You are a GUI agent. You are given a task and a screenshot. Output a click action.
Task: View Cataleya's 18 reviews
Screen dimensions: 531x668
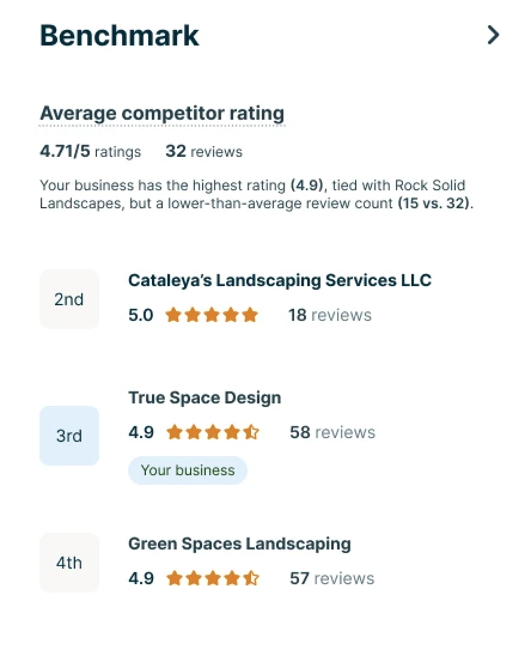point(329,315)
